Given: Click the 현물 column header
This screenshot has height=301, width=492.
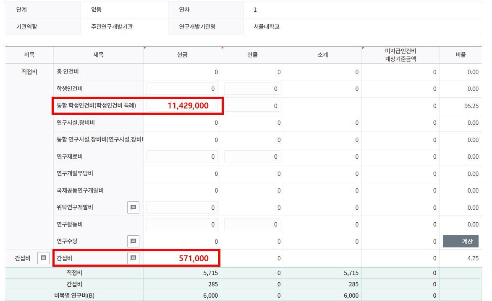Looking at the screenshot, I should (252, 55).
